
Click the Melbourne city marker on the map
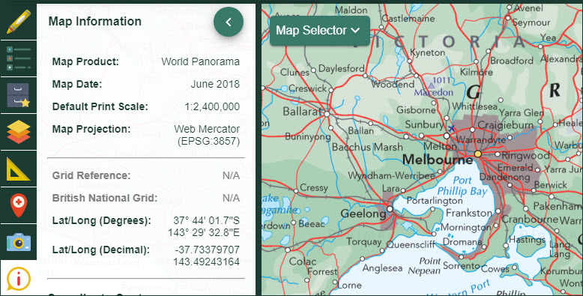pos(478,154)
